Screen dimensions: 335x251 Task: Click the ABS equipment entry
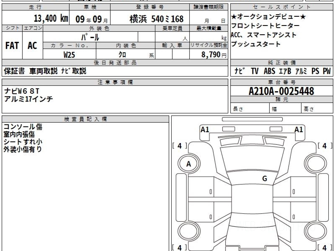(269, 71)
